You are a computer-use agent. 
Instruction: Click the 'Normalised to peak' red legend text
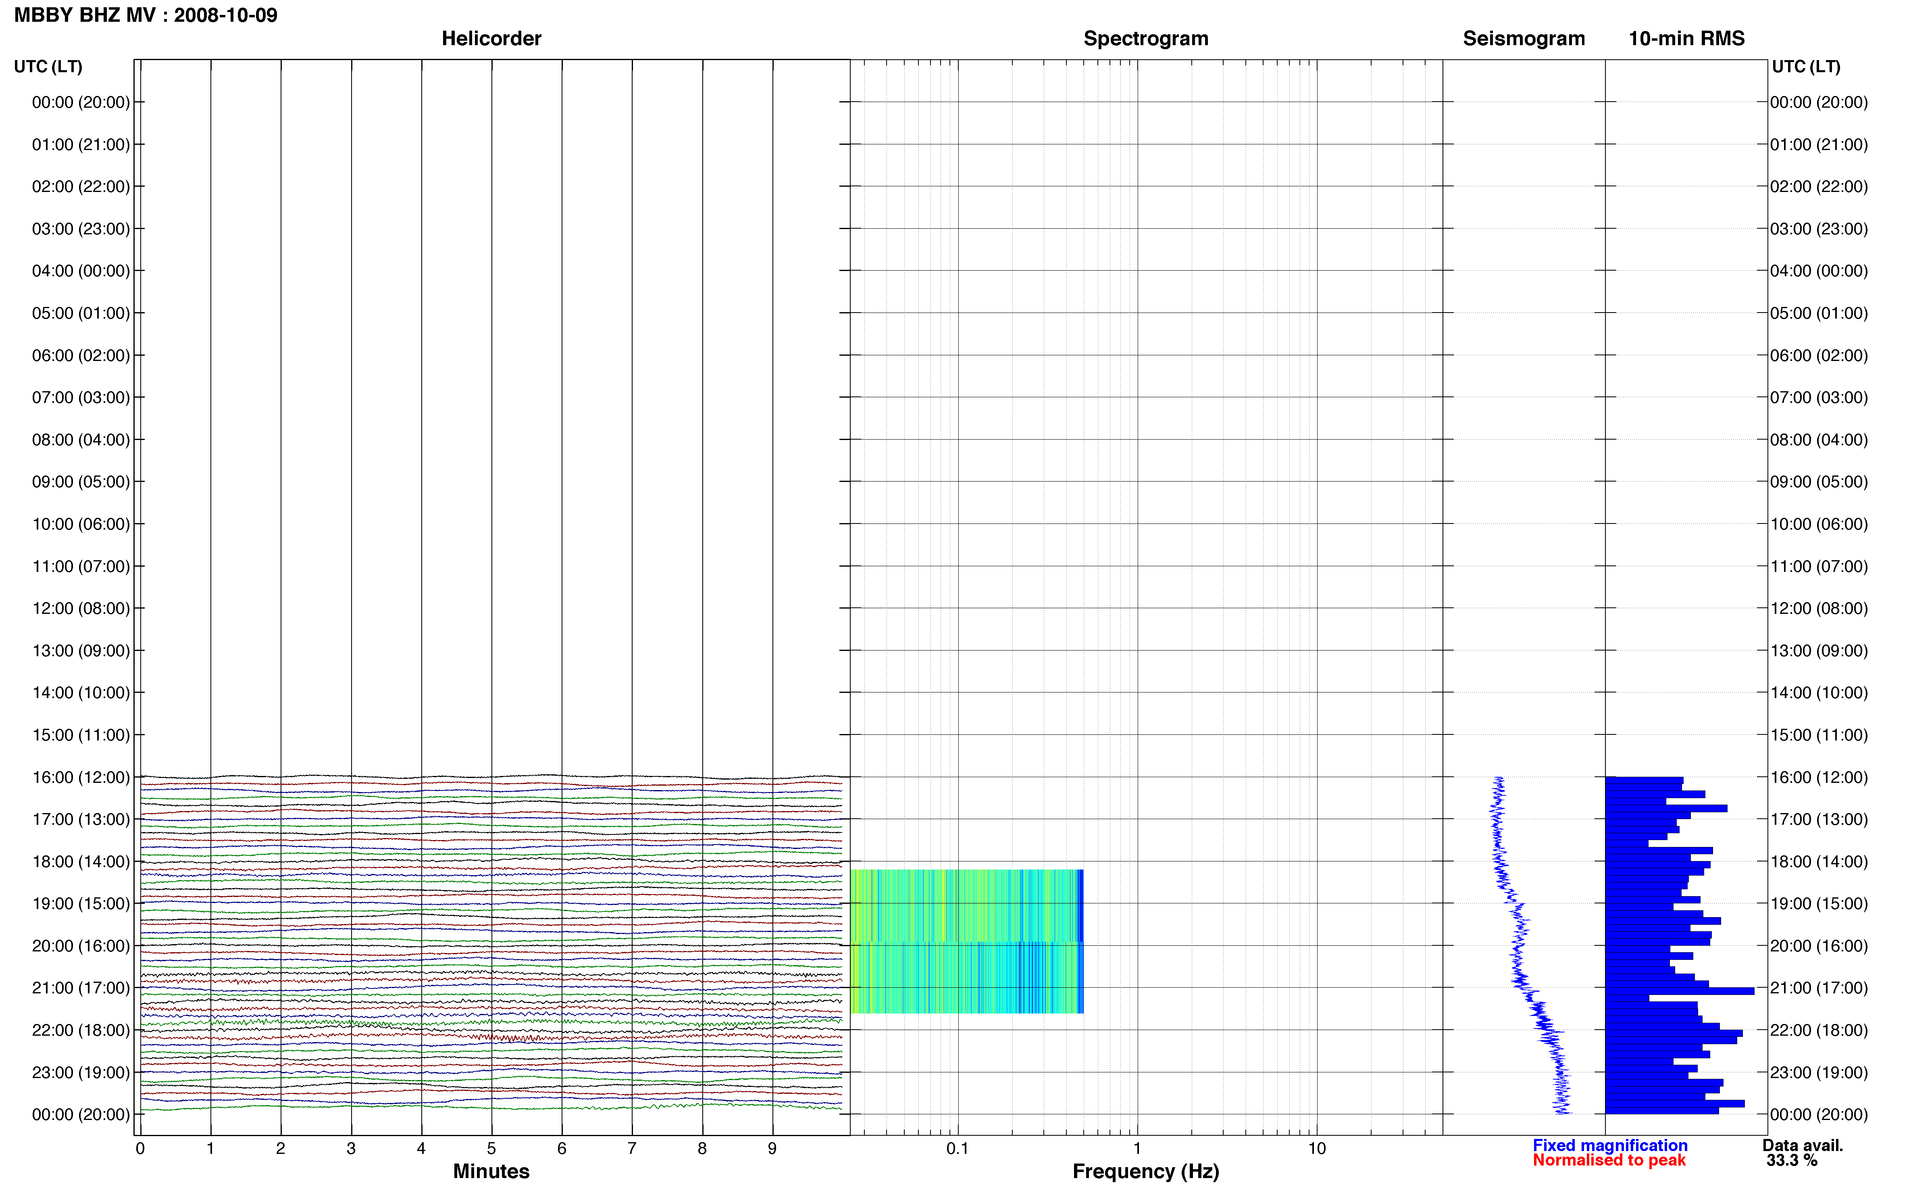click(1609, 1160)
